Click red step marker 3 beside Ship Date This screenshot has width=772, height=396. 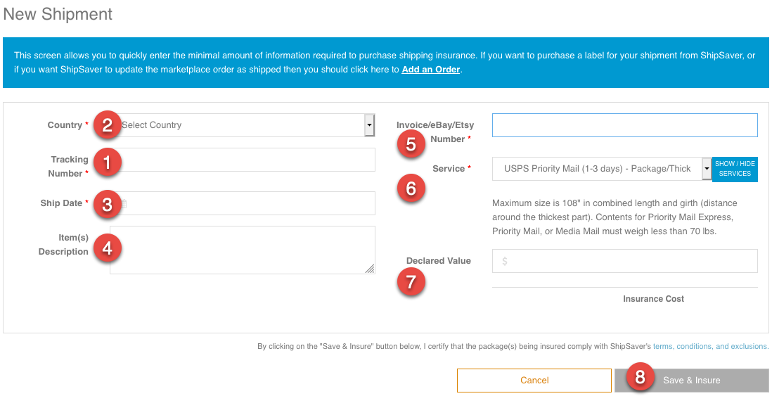pos(108,204)
